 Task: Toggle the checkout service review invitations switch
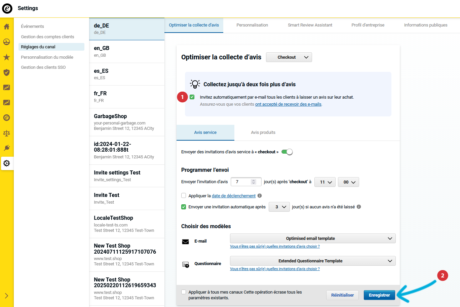click(x=287, y=152)
